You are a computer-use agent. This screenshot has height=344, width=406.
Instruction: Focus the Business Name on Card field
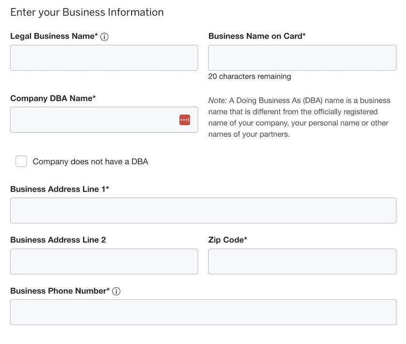coord(302,58)
